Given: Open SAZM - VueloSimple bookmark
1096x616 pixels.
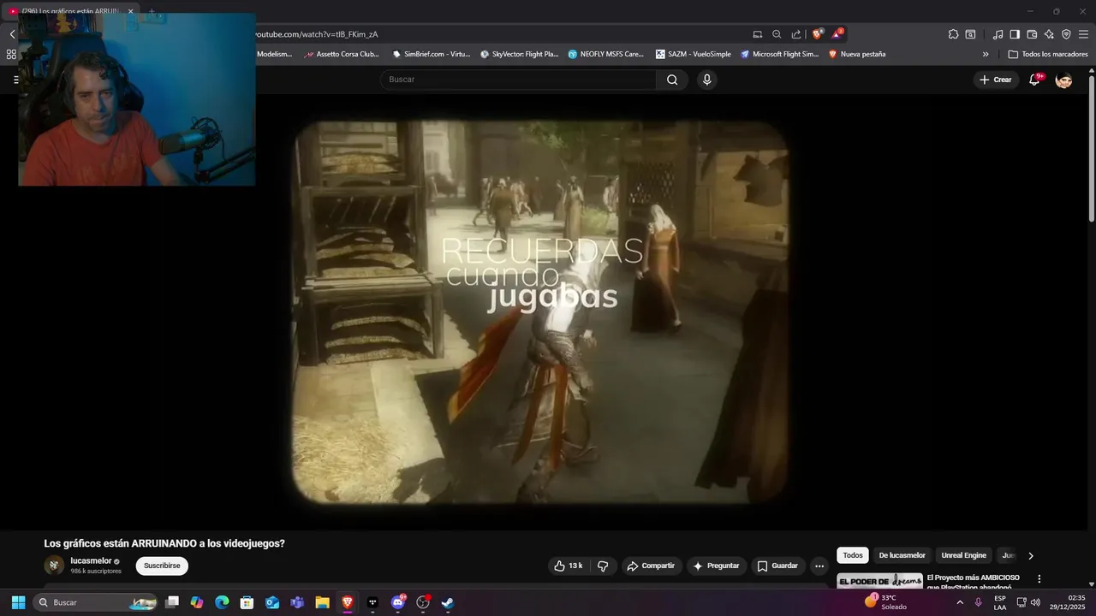Looking at the screenshot, I should coord(694,54).
